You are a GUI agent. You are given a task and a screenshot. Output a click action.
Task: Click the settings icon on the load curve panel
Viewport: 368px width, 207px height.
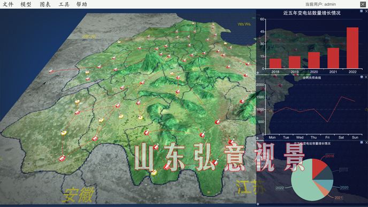(362, 77)
